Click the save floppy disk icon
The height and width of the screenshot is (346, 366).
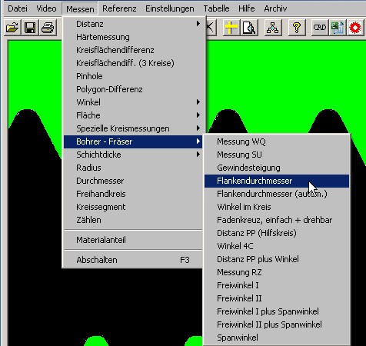click(30, 28)
